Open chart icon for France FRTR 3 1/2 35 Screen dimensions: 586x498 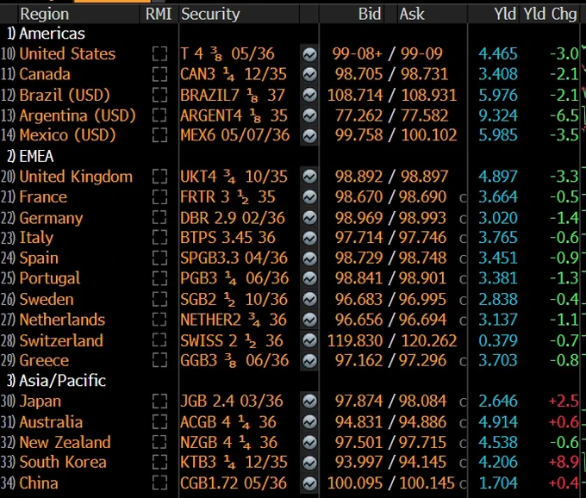pyautogui.click(x=309, y=197)
